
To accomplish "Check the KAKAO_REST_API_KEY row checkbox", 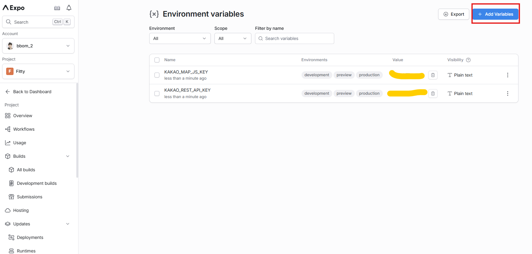I will tap(157, 93).
